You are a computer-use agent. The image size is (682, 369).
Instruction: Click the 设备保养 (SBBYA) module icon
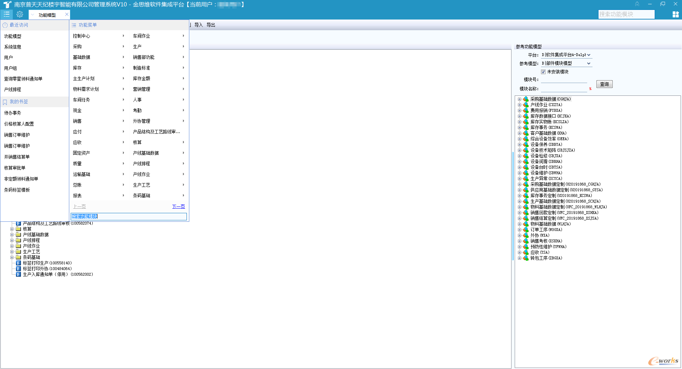click(x=526, y=144)
